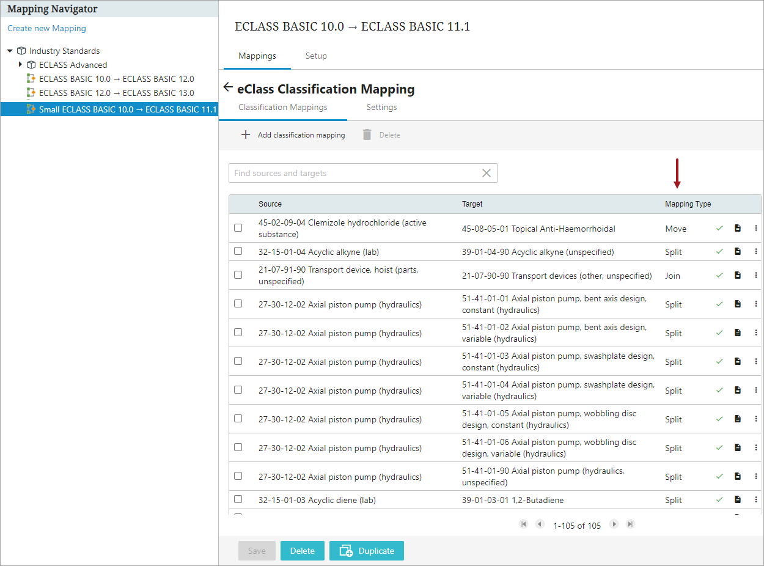The width and height of the screenshot is (764, 566).
Task: Open document icon for 51-41-01-05 wobbling disc row
Action: click(x=738, y=419)
